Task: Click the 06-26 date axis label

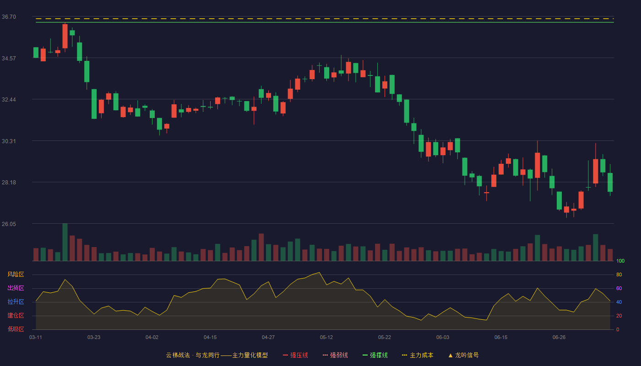Action: pyautogui.click(x=559, y=337)
